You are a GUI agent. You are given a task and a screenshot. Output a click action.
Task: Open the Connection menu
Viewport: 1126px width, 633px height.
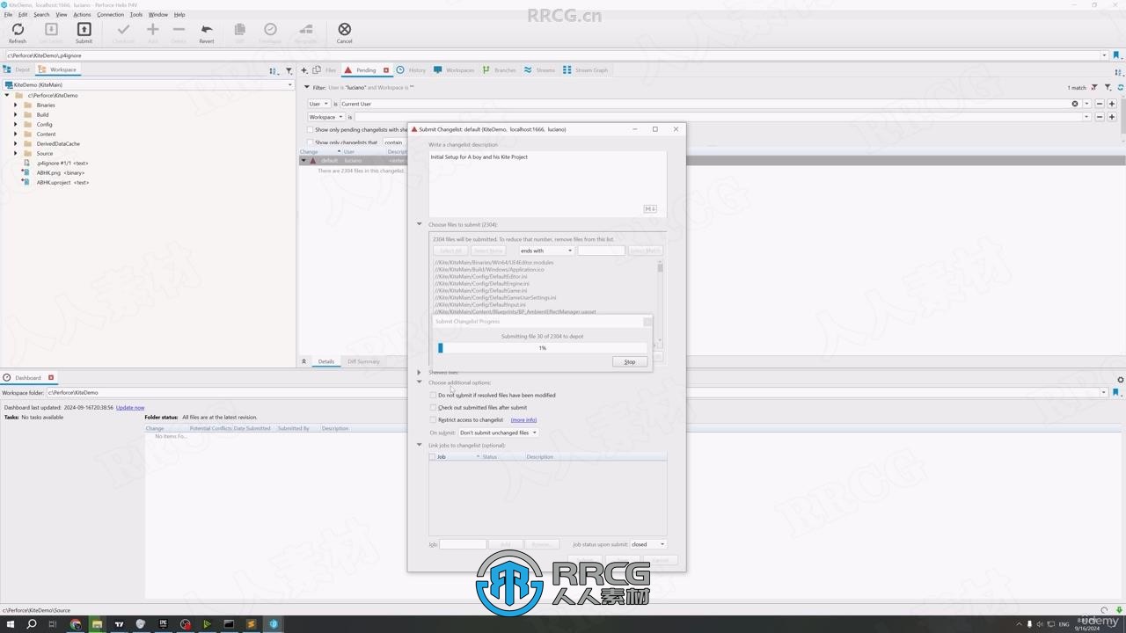[x=111, y=15]
